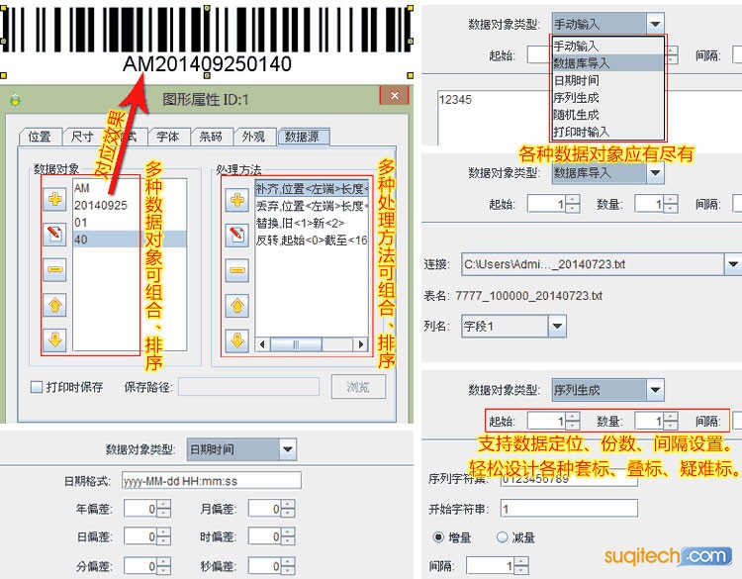
Task: Click the 开始字符串 input field
Action: click(569, 509)
